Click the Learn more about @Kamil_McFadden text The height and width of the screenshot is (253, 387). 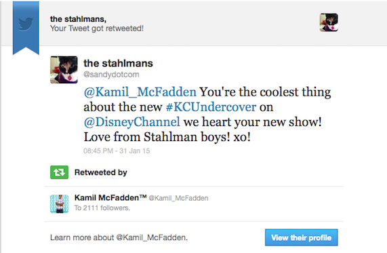(119, 237)
